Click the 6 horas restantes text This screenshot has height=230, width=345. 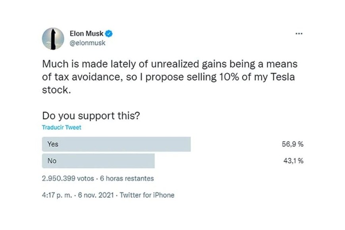(127, 178)
